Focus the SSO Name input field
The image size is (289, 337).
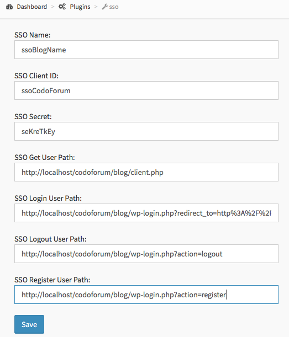click(x=146, y=50)
